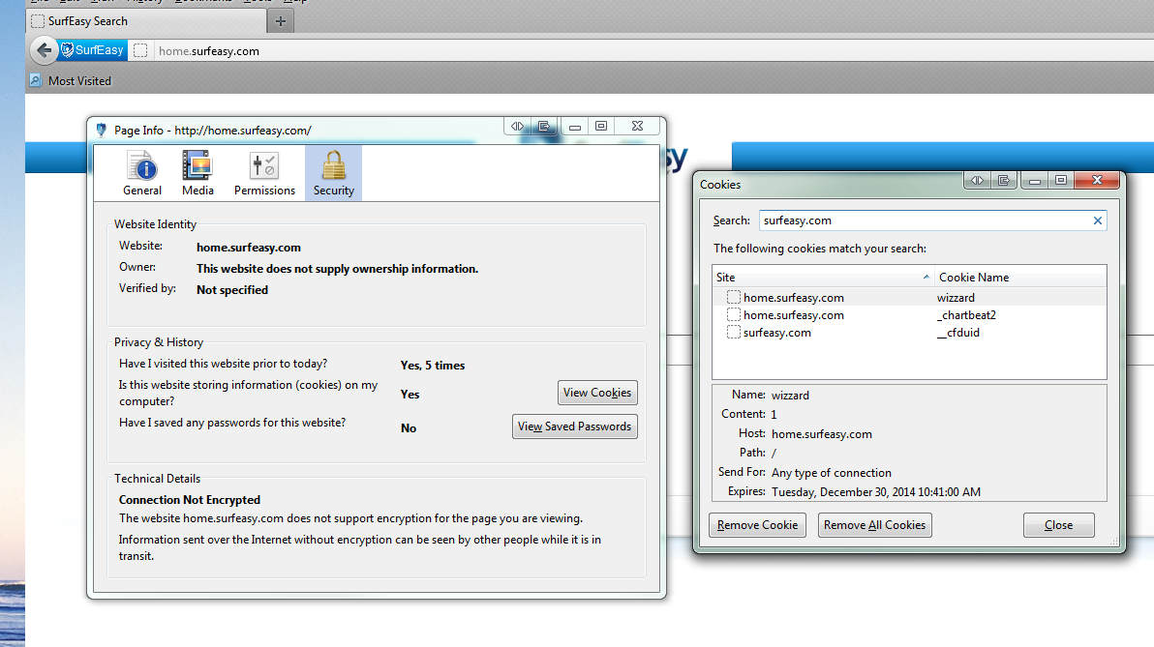Click the site icon beside the wizzard cookie
1154x647 pixels.
click(x=734, y=297)
